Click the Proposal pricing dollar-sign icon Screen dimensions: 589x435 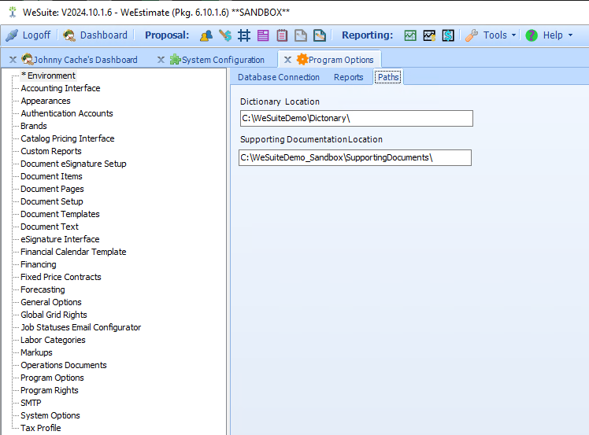[x=225, y=35]
